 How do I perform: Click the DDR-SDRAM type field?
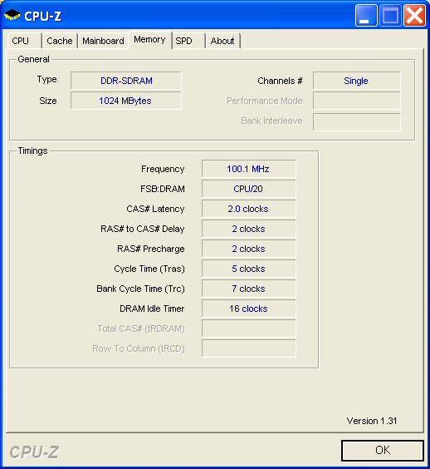coord(126,81)
